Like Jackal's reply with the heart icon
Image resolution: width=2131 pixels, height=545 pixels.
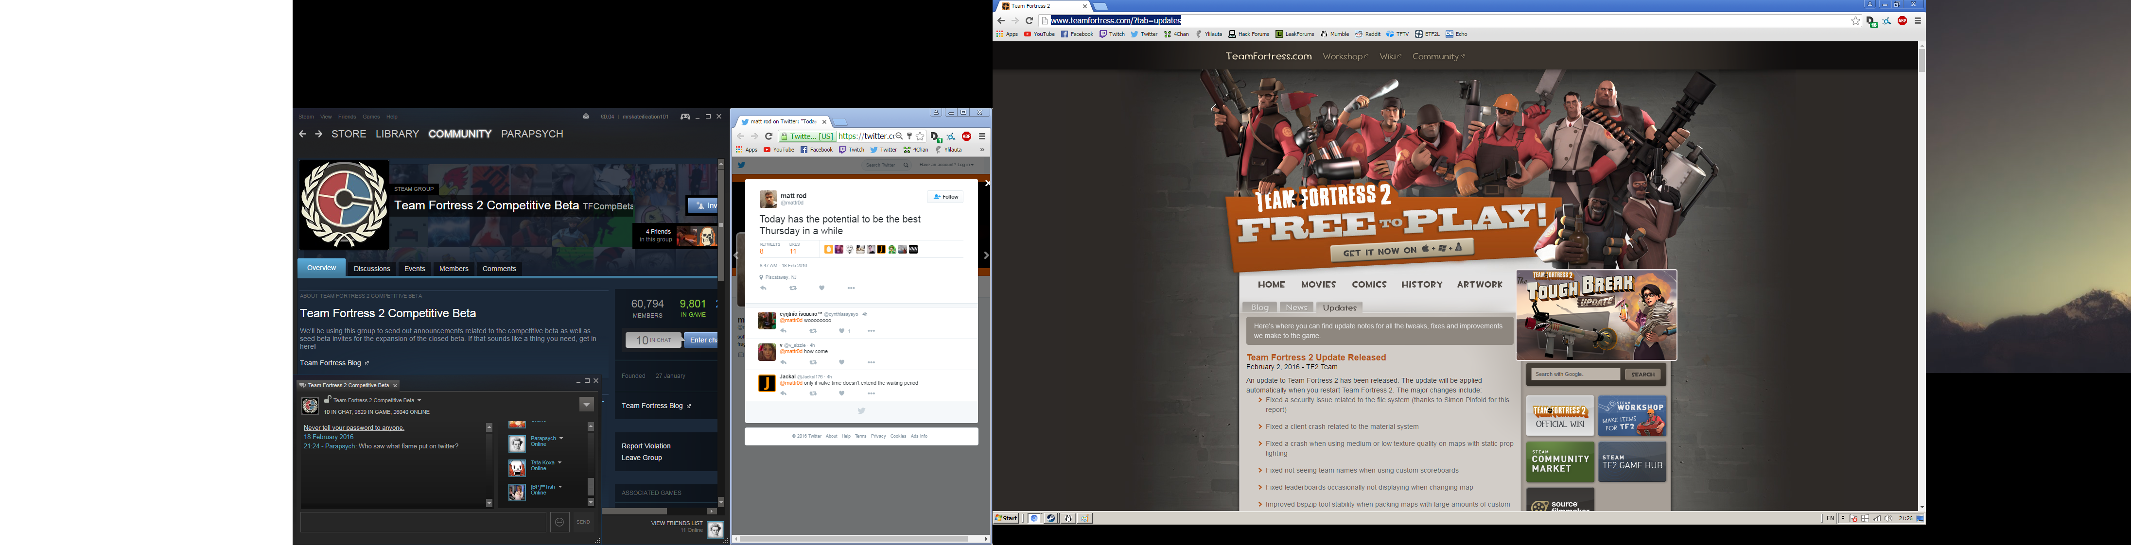(841, 393)
